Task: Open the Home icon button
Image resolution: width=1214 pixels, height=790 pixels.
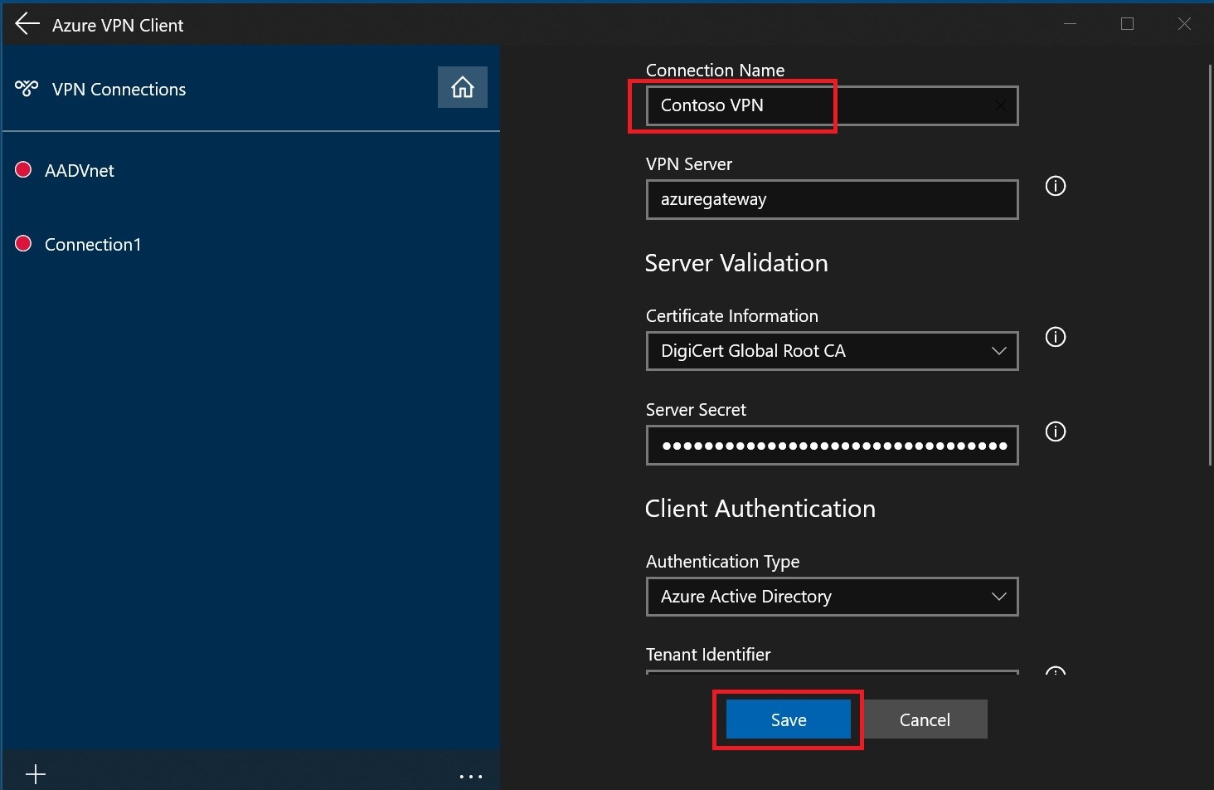Action: 463,87
